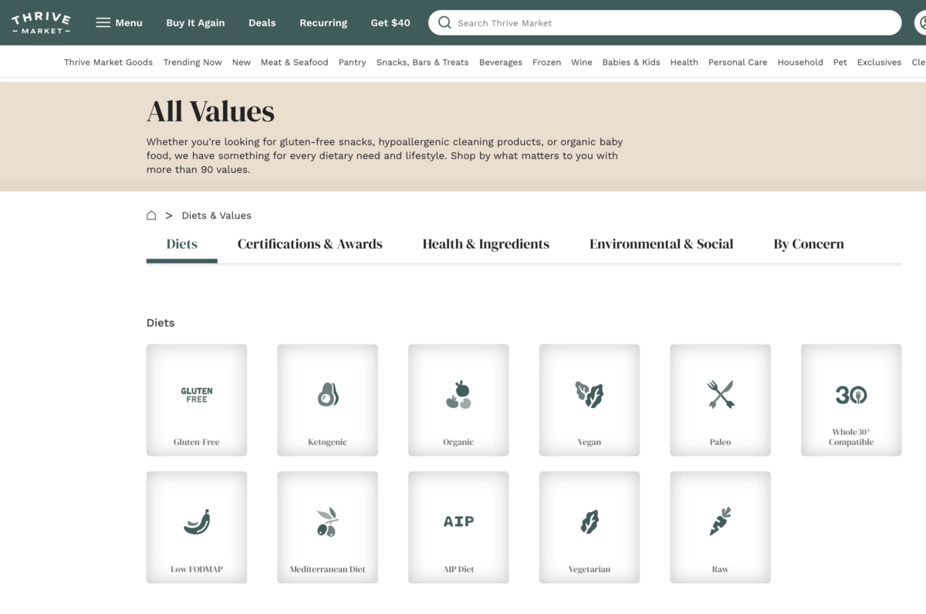
Task: Select the Gluten-Free diet tile
Action: coord(197,400)
